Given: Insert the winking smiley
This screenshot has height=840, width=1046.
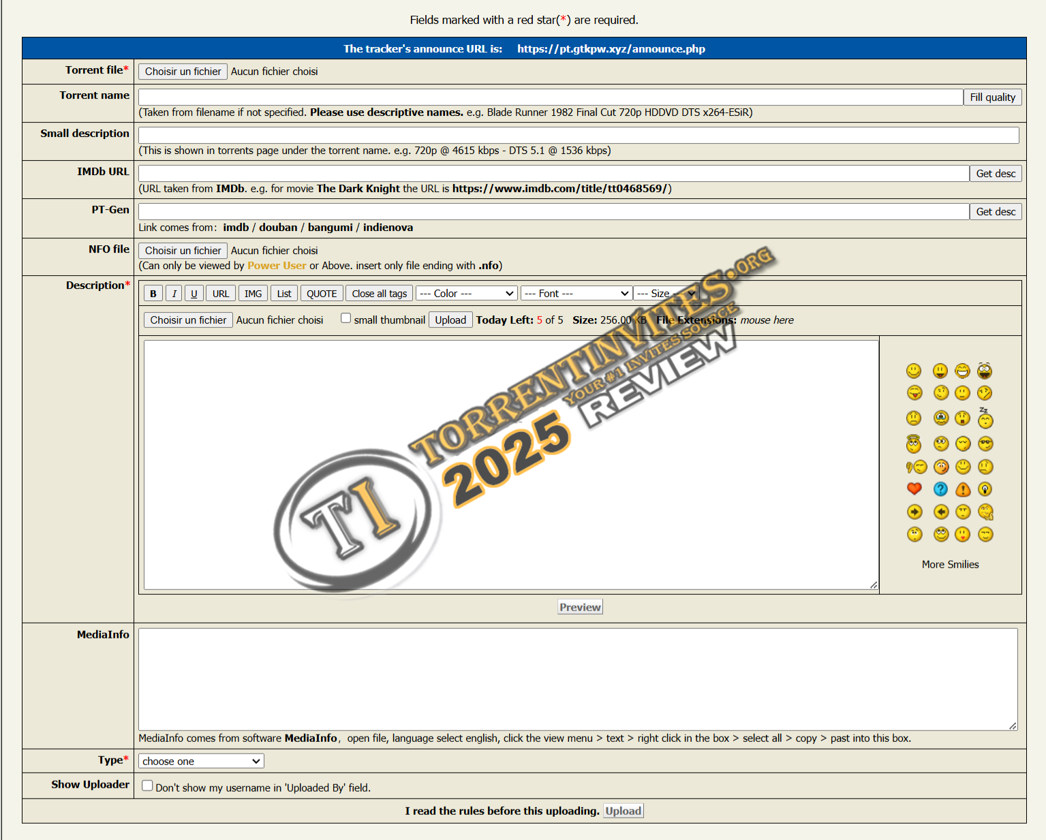Looking at the screenshot, I should pyautogui.click(x=941, y=392).
